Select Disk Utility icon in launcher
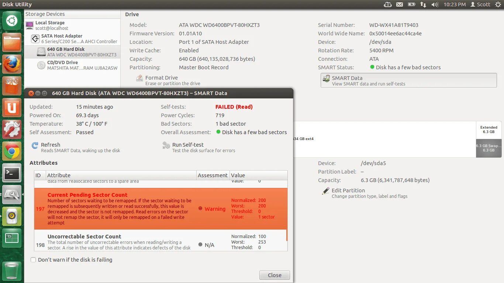This screenshot has width=504, height=283. 12,195
